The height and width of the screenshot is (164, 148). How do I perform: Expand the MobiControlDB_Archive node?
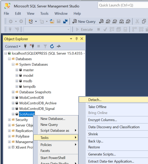point(13,103)
